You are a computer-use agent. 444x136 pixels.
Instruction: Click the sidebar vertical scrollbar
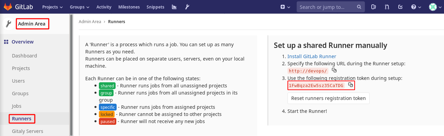(71, 75)
